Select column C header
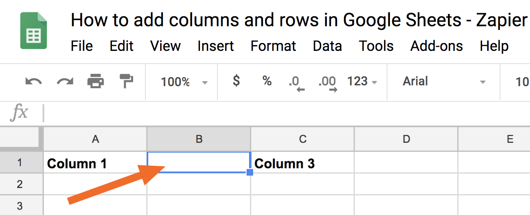The image size is (530, 215). click(x=303, y=139)
